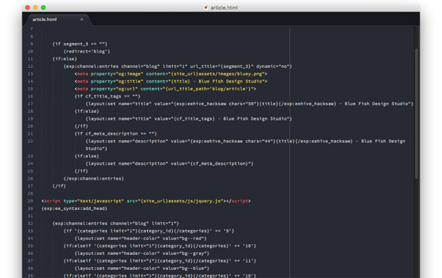
Task: Click the {if:else} on line 11
Action: (x=65, y=59)
